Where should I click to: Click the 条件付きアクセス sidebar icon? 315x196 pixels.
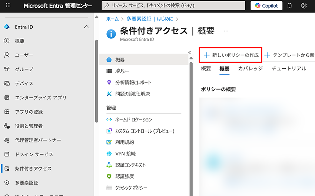coord(7,169)
